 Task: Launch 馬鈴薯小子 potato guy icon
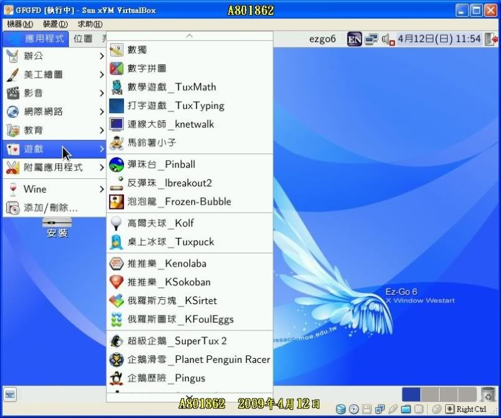[x=116, y=143]
